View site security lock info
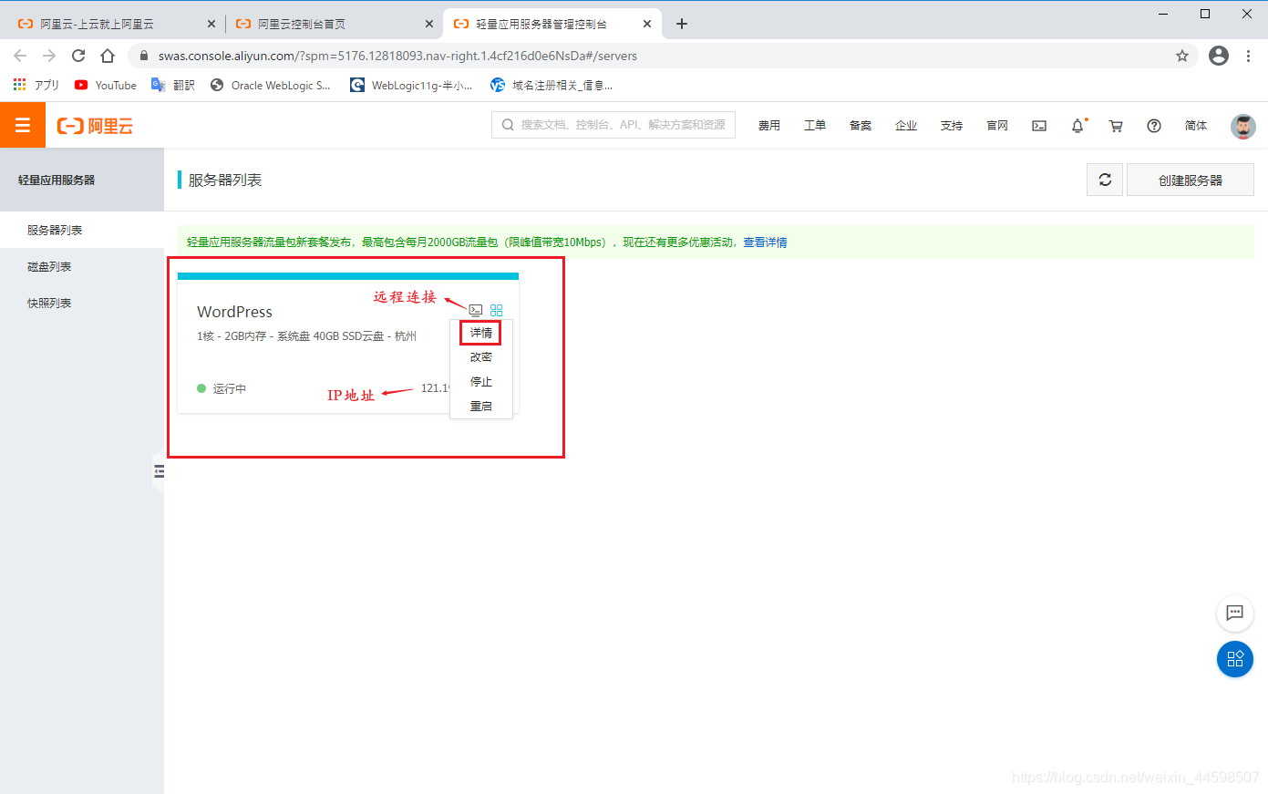Viewport: 1268px width, 794px height. pos(143,56)
